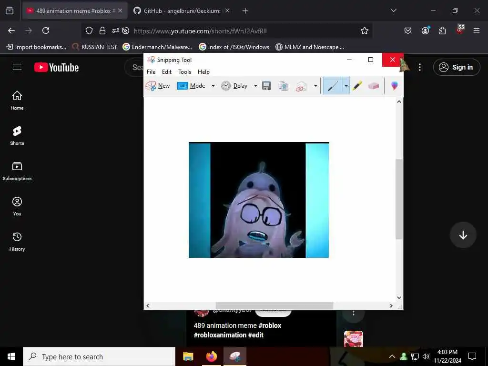Reload the current page
Viewport: 488px width, 366px height.
point(46,30)
